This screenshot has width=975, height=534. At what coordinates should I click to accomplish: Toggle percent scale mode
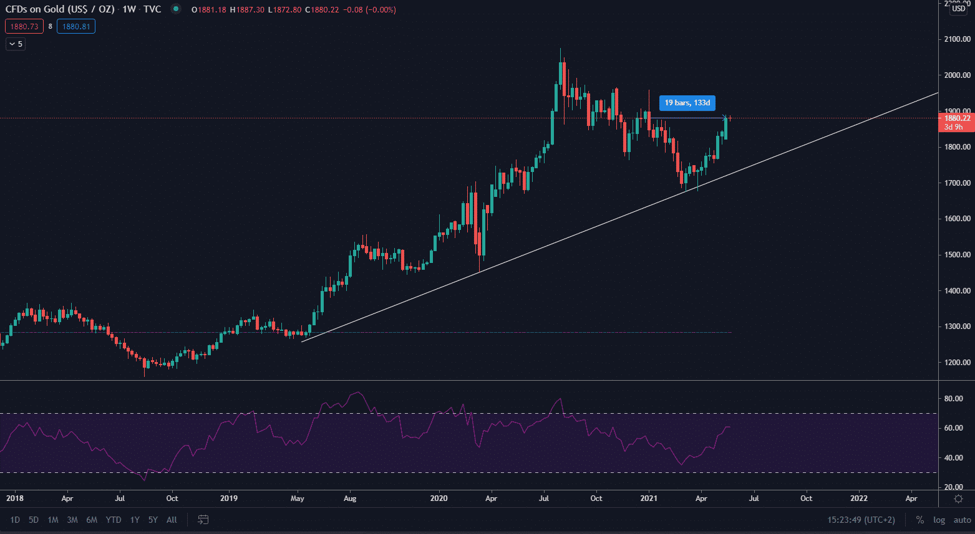[x=919, y=520]
